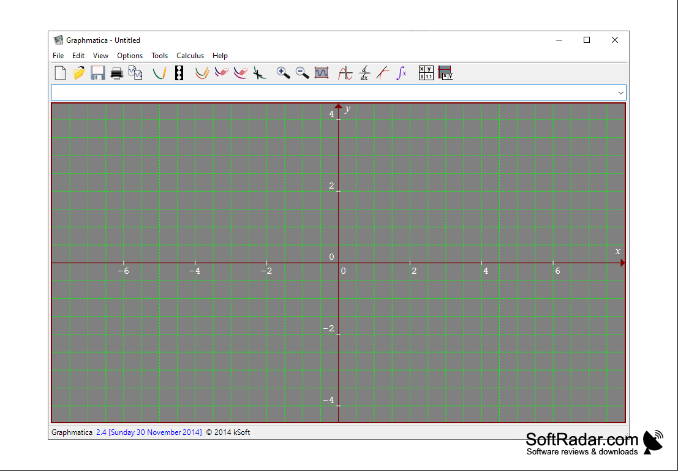
Task: Click the integrate icon
Action: (x=402, y=73)
